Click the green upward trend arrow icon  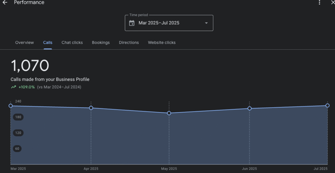tap(13, 87)
